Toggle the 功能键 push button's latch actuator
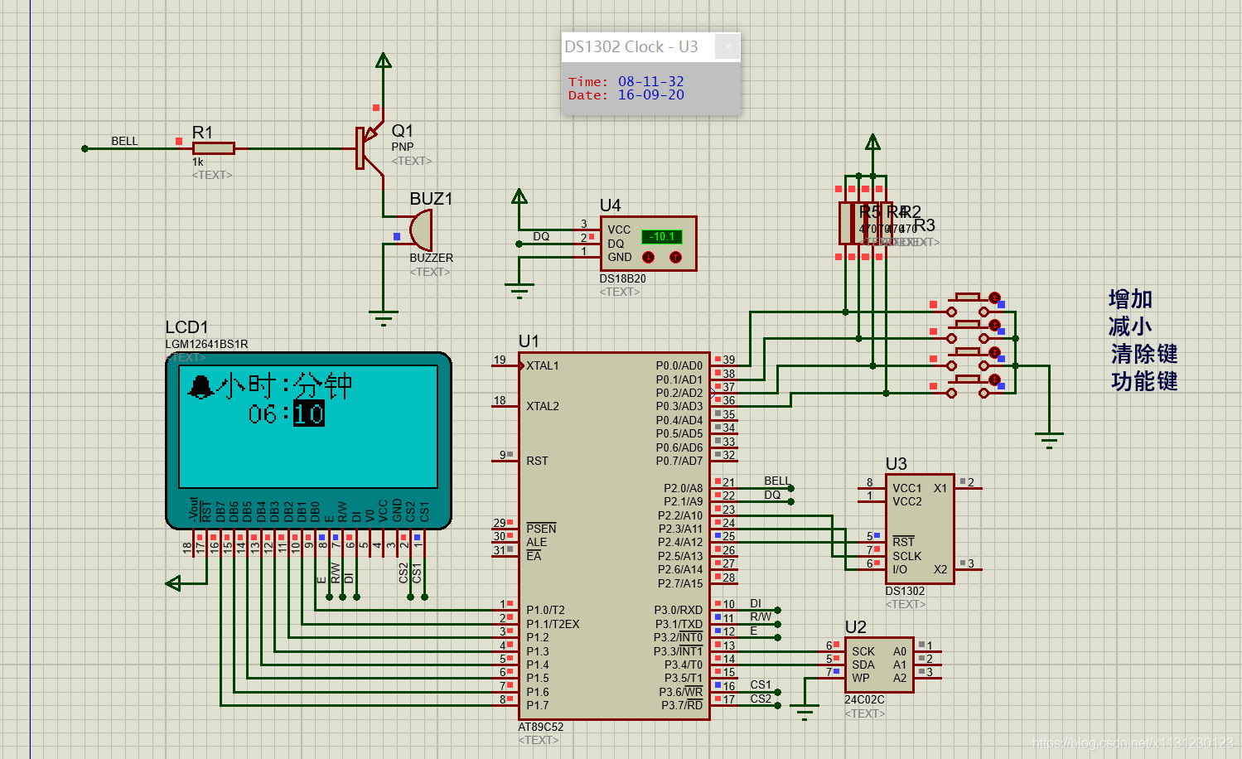 pyautogui.click(x=994, y=380)
